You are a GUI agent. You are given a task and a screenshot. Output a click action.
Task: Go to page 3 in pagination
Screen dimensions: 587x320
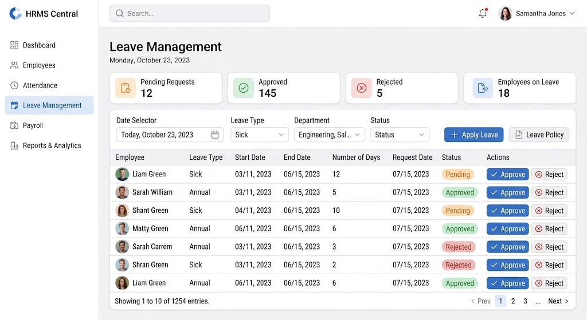525,301
